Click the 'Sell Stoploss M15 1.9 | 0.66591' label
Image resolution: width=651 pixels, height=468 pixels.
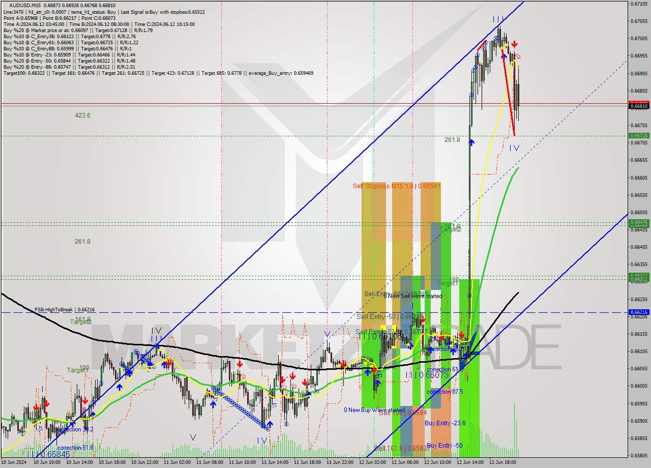pos(397,186)
